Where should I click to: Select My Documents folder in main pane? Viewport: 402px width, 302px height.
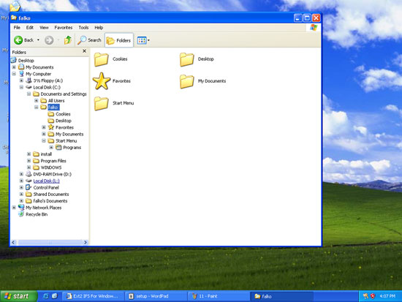pyautogui.click(x=186, y=81)
